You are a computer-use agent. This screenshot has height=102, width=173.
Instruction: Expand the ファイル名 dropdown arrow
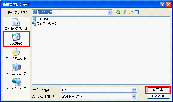click(134, 90)
